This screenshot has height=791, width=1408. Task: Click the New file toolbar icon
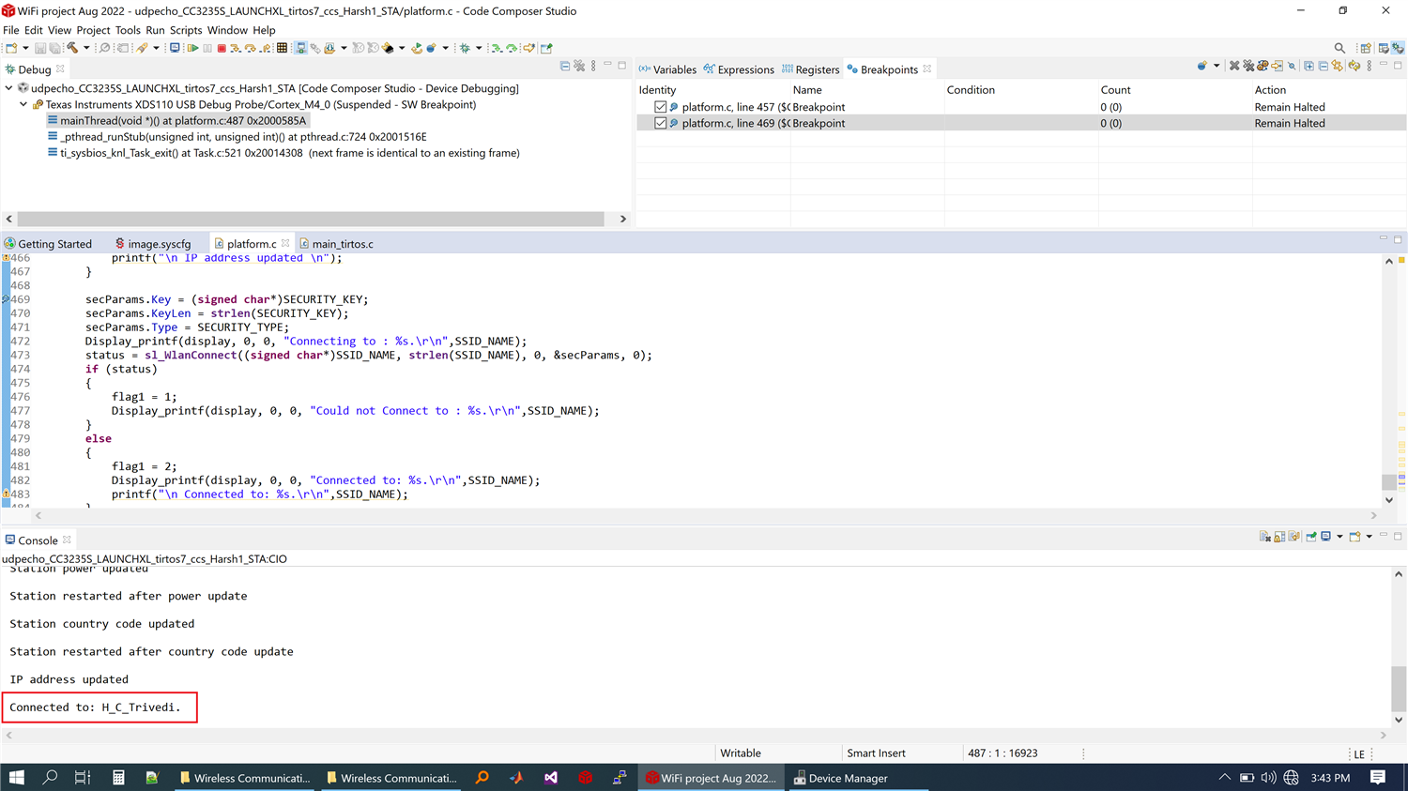pyautogui.click(x=10, y=48)
